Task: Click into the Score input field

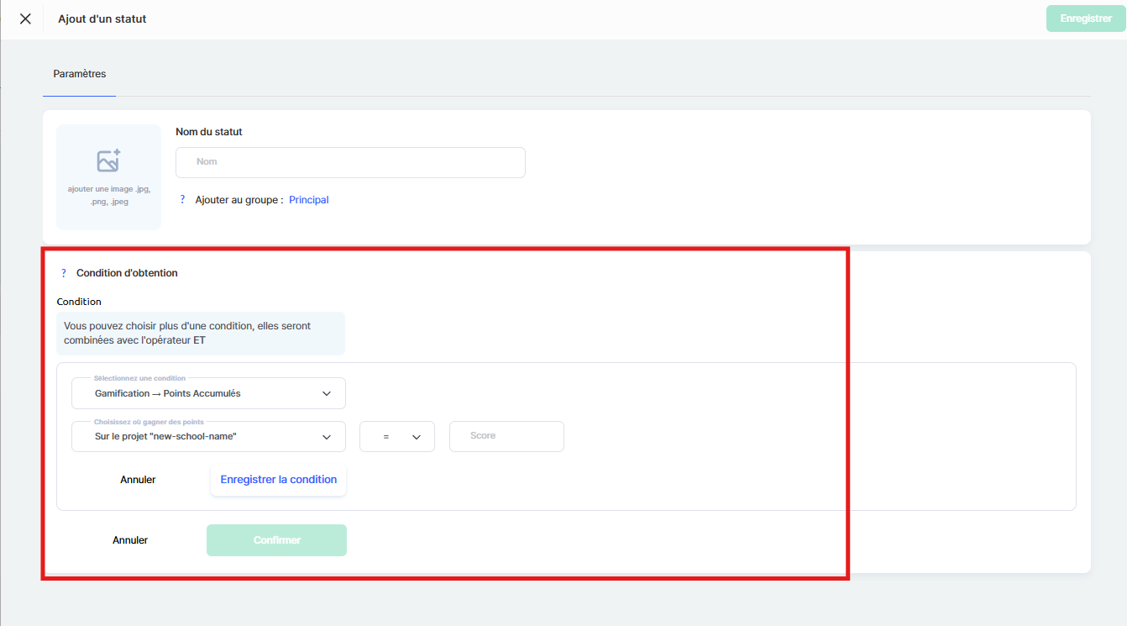Action: [x=506, y=436]
